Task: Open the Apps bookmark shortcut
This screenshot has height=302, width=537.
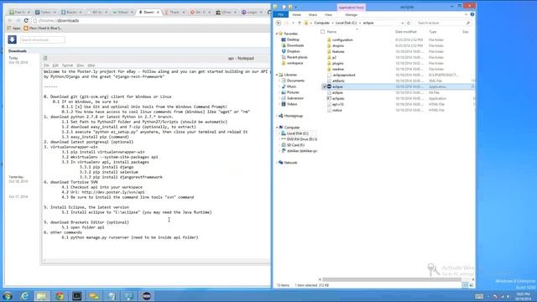Action: pos(14,28)
